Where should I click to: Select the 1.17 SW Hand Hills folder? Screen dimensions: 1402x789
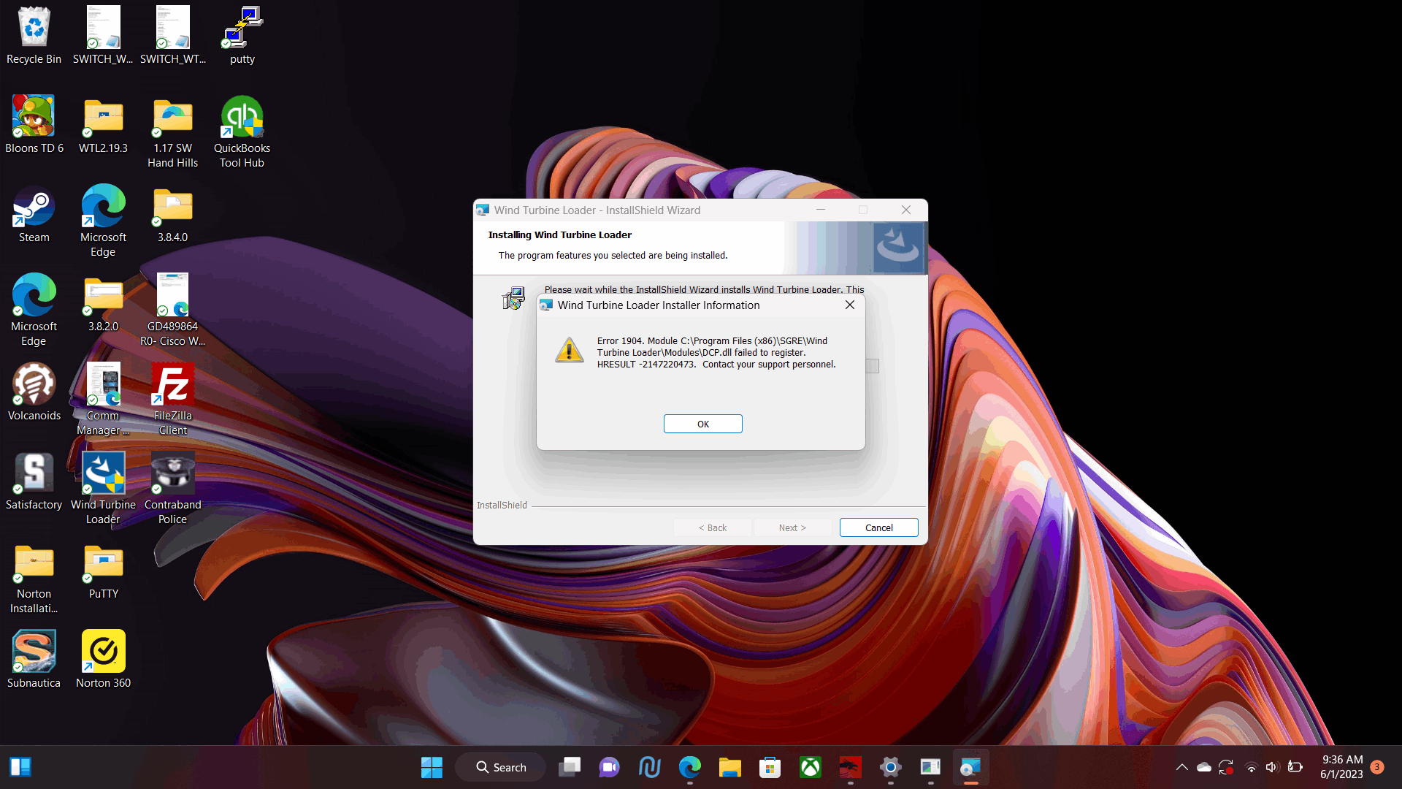pos(172,131)
